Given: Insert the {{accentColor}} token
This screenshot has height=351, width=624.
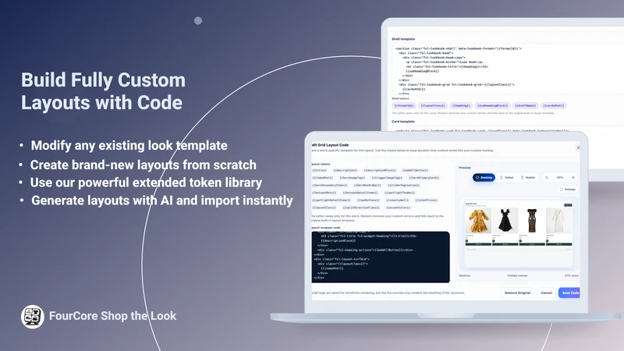Looking at the screenshot, I should [x=399, y=207].
